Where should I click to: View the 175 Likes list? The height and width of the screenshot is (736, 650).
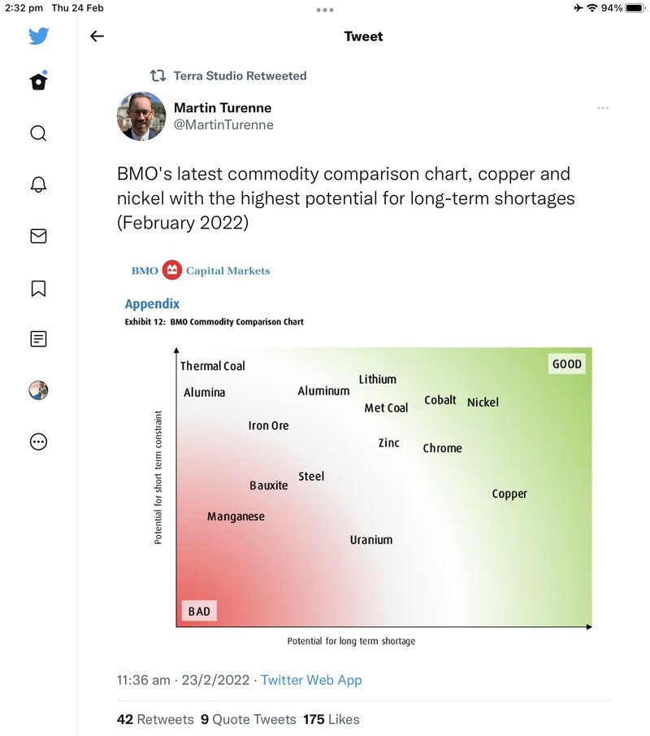click(x=331, y=719)
